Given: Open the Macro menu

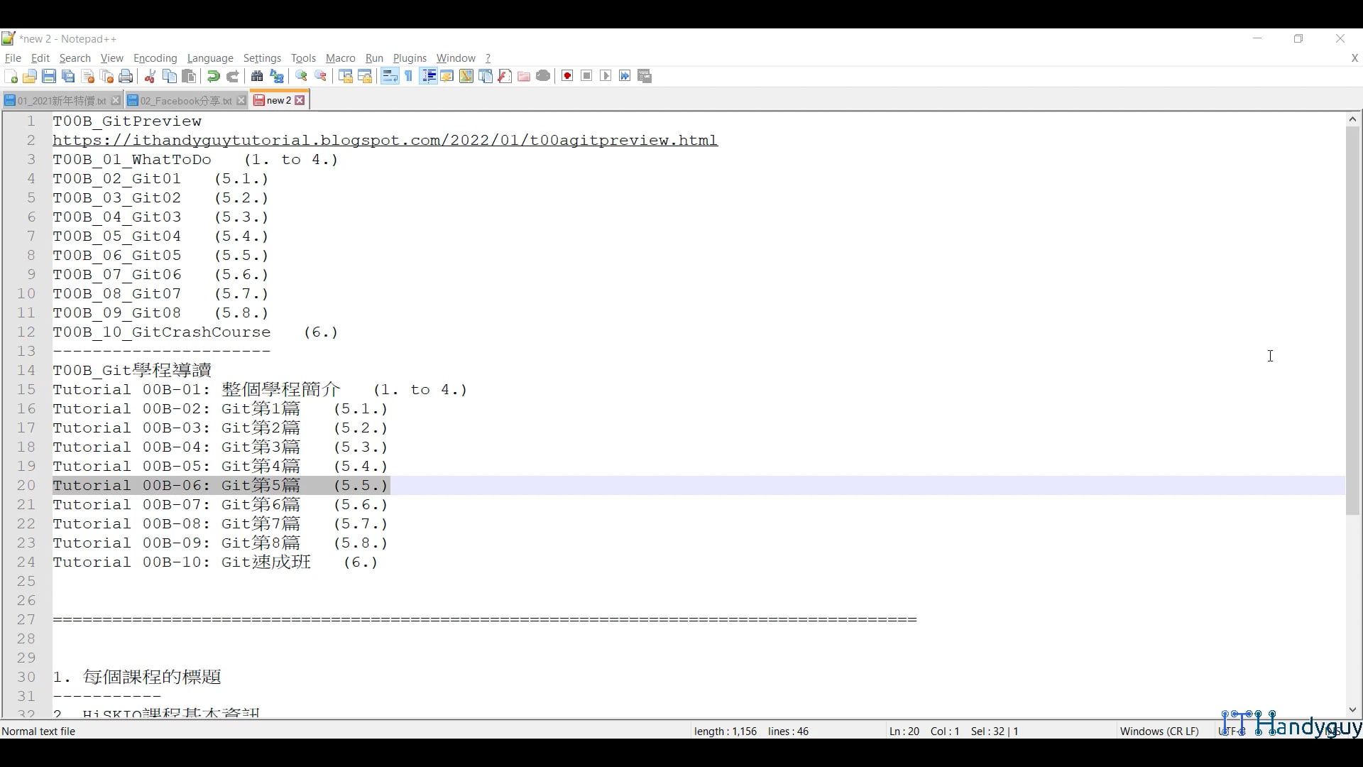Looking at the screenshot, I should click(340, 58).
